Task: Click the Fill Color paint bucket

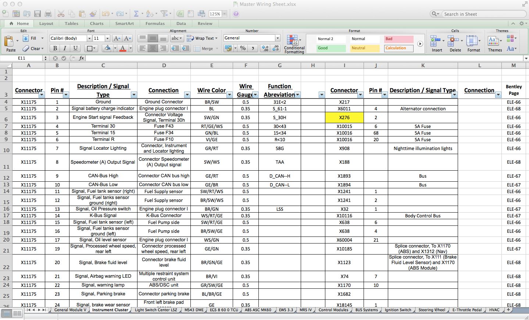Action: tap(107, 48)
